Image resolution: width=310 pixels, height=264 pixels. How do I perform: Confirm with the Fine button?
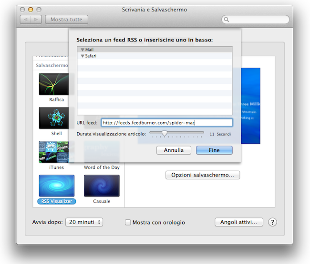point(214,150)
